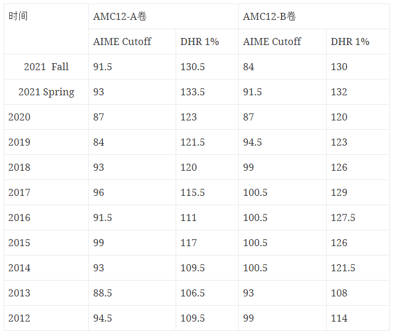Image resolution: width=394 pixels, height=335 pixels.
Task: Select the 130.5 value in 2021 Fall row
Action: pyautogui.click(x=207, y=67)
